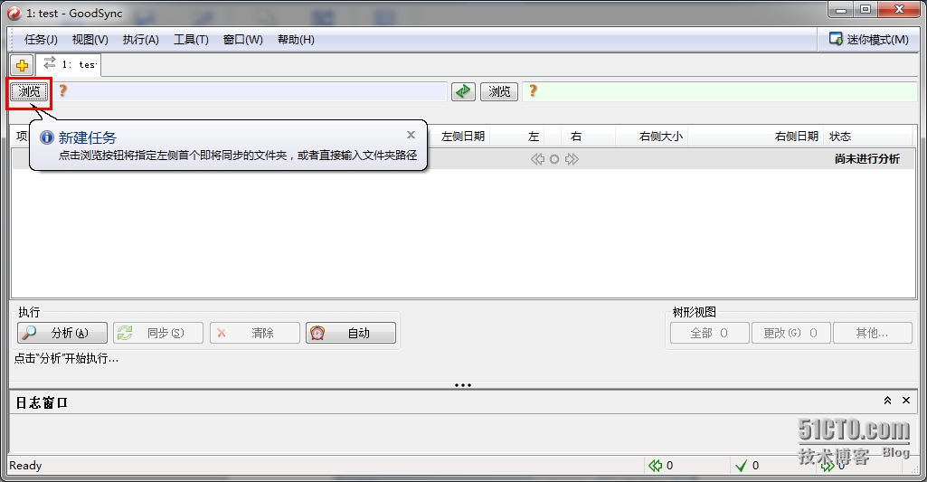The image size is (927, 482).
Task: Click the 清除 clear button
Action: [254, 333]
